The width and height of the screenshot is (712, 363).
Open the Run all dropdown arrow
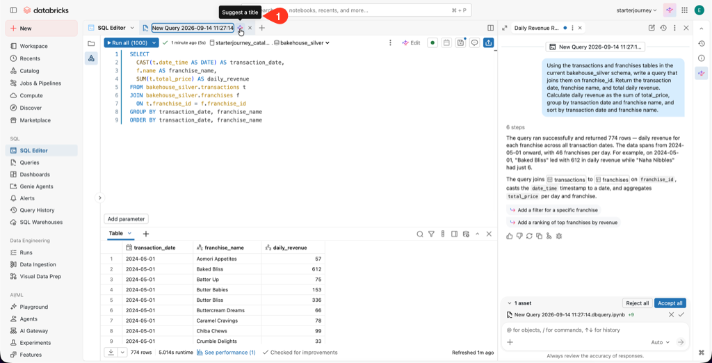(x=154, y=42)
